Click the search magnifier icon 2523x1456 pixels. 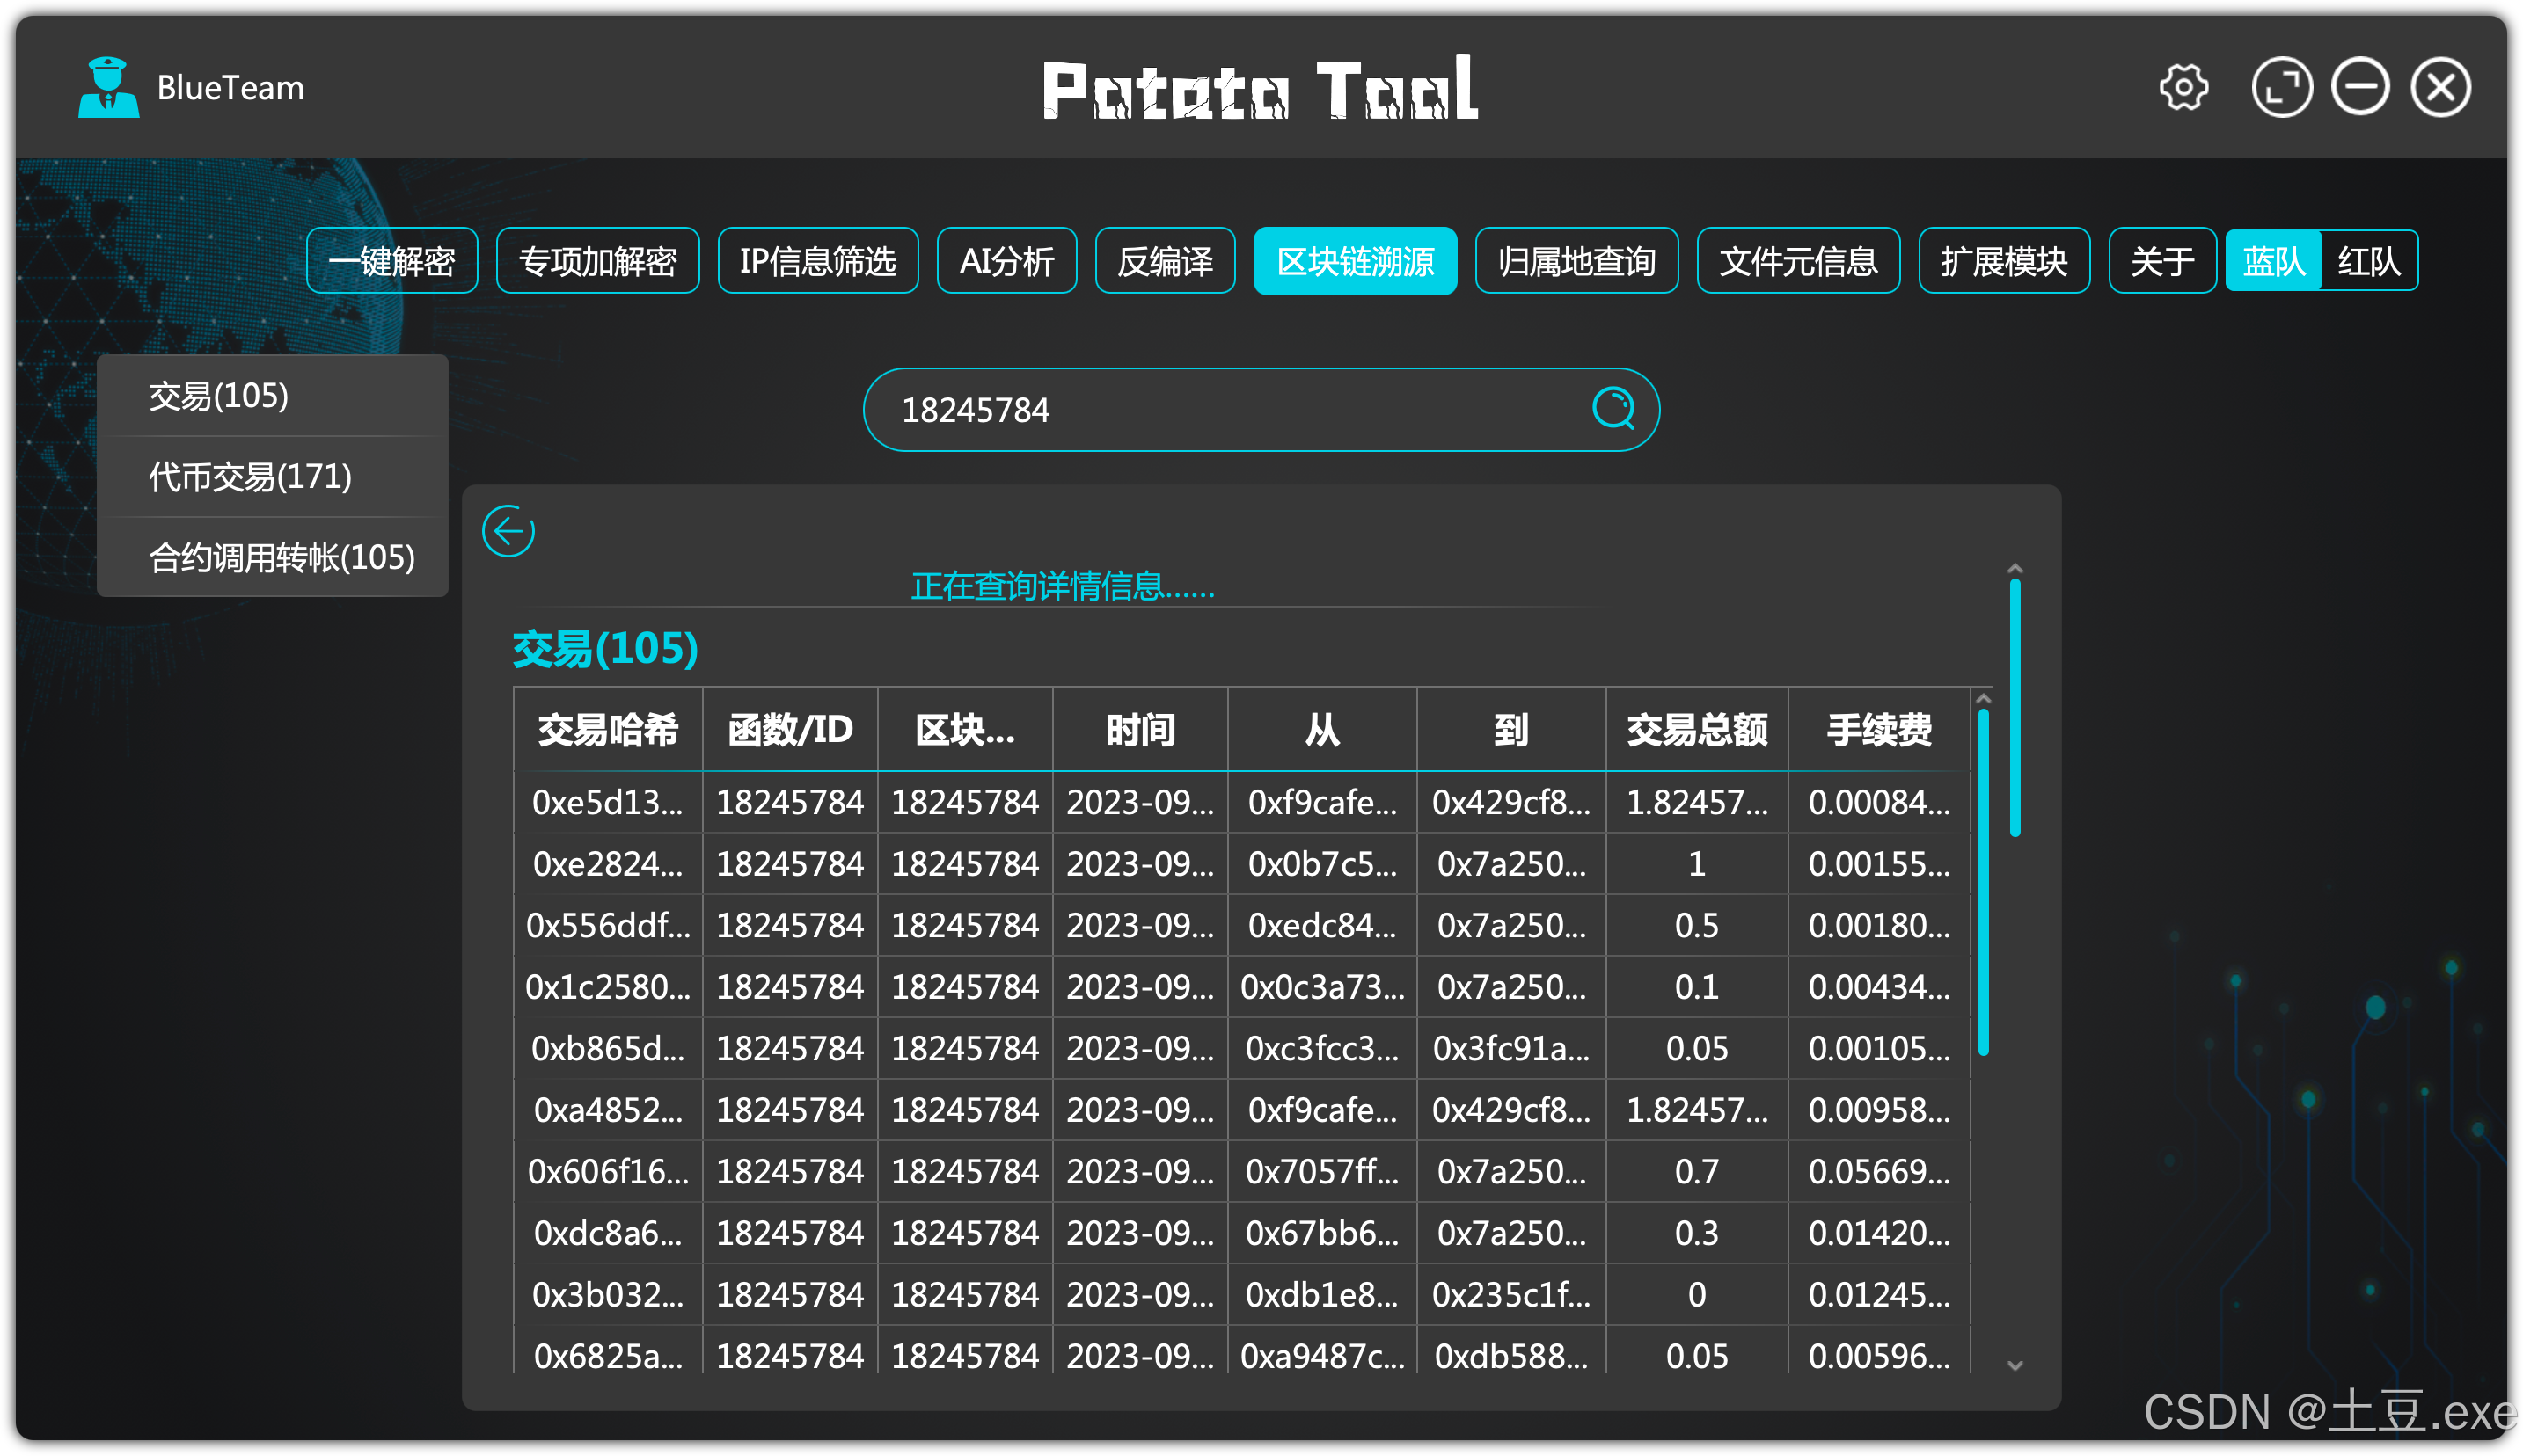(1613, 409)
